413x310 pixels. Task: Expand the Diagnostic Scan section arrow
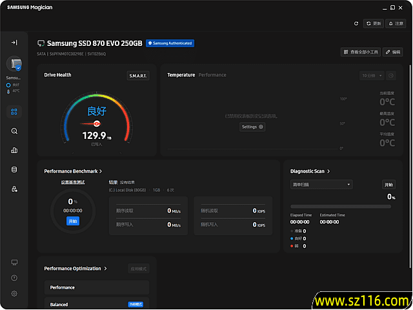pyautogui.click(x=328, y=171)
